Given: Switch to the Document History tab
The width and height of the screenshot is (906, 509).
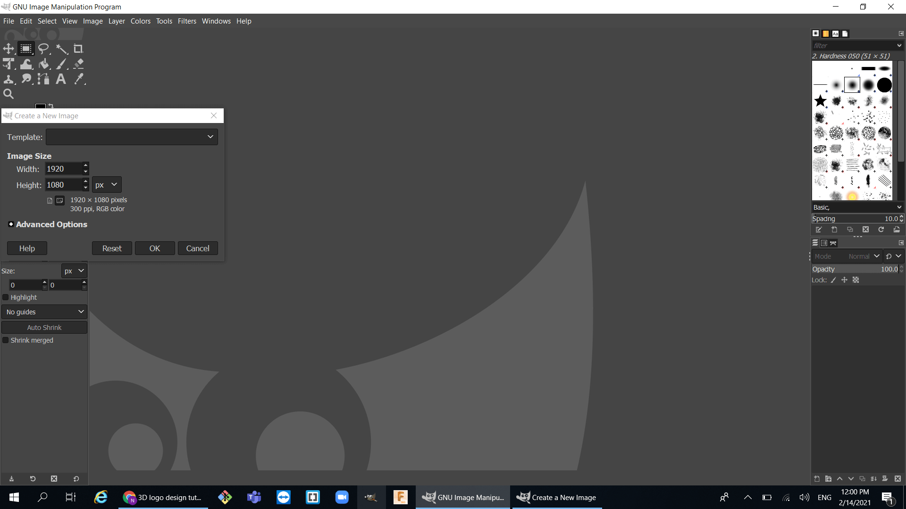Looking at the screenshot, I should pos(845,33).
